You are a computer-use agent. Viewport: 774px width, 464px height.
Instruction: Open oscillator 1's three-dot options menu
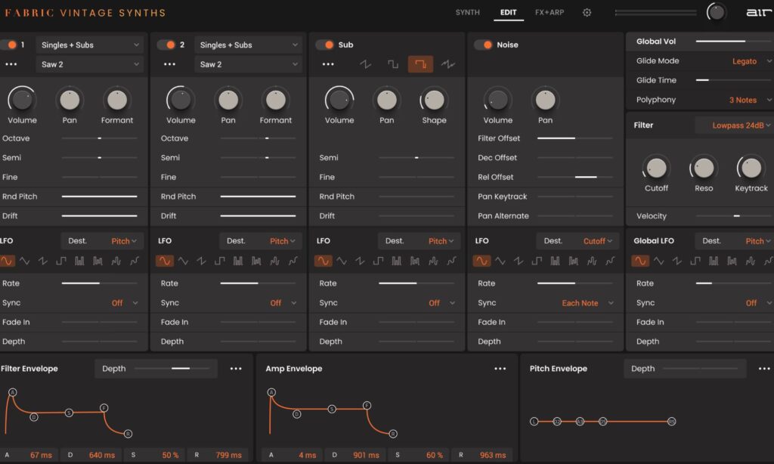pyautogui.click(x=11, y=64)
